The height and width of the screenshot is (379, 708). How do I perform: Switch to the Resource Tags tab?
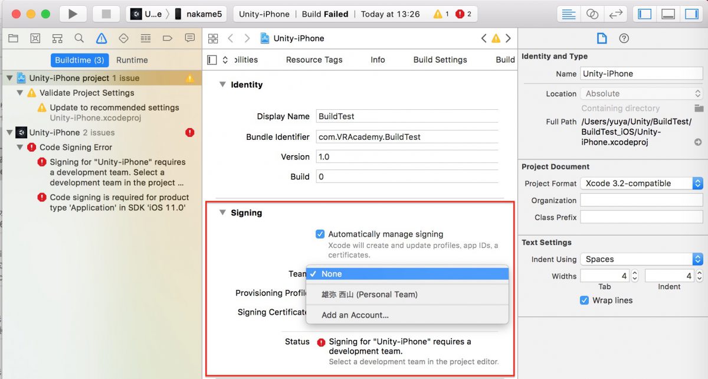click(x=314, y=60)
